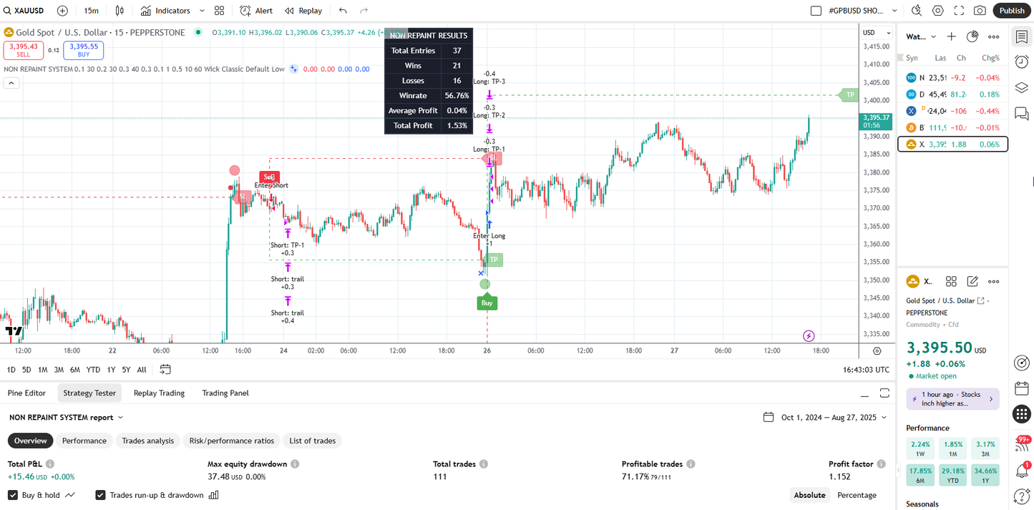Open the go-to-date calendar icon

click(x=165, y=370)
